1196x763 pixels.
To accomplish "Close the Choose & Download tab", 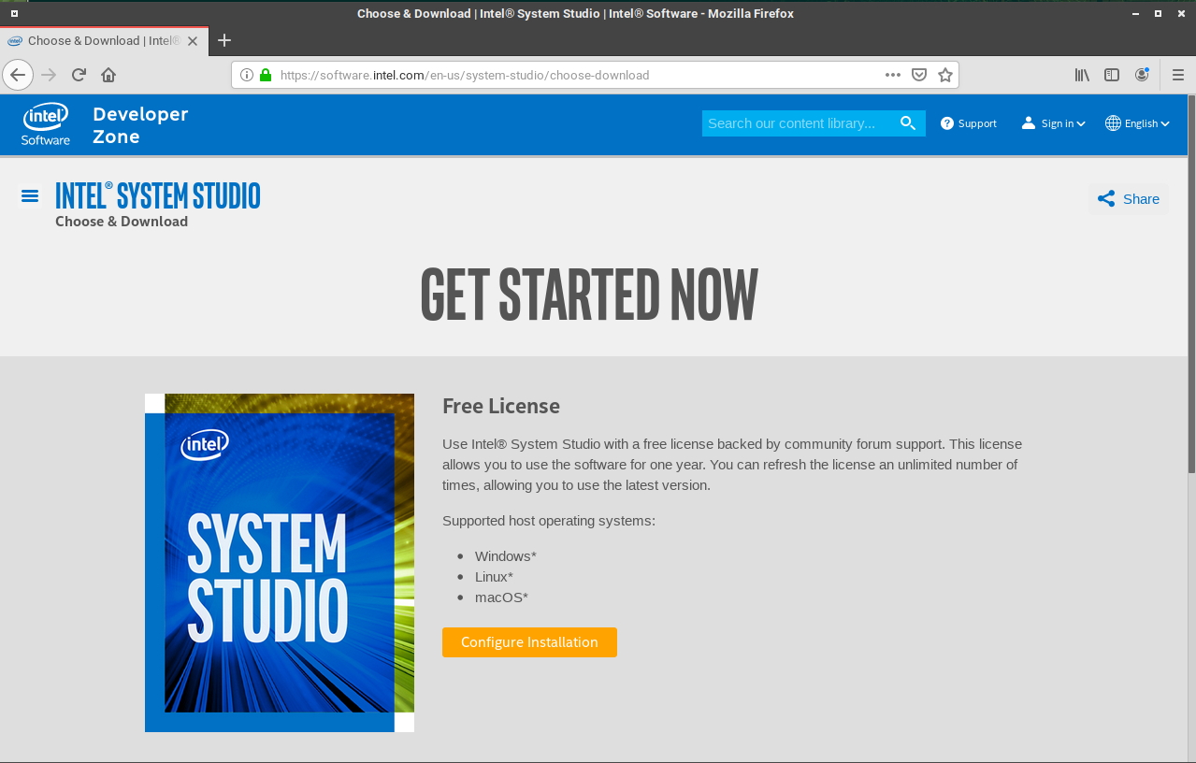I will point(194,41).
